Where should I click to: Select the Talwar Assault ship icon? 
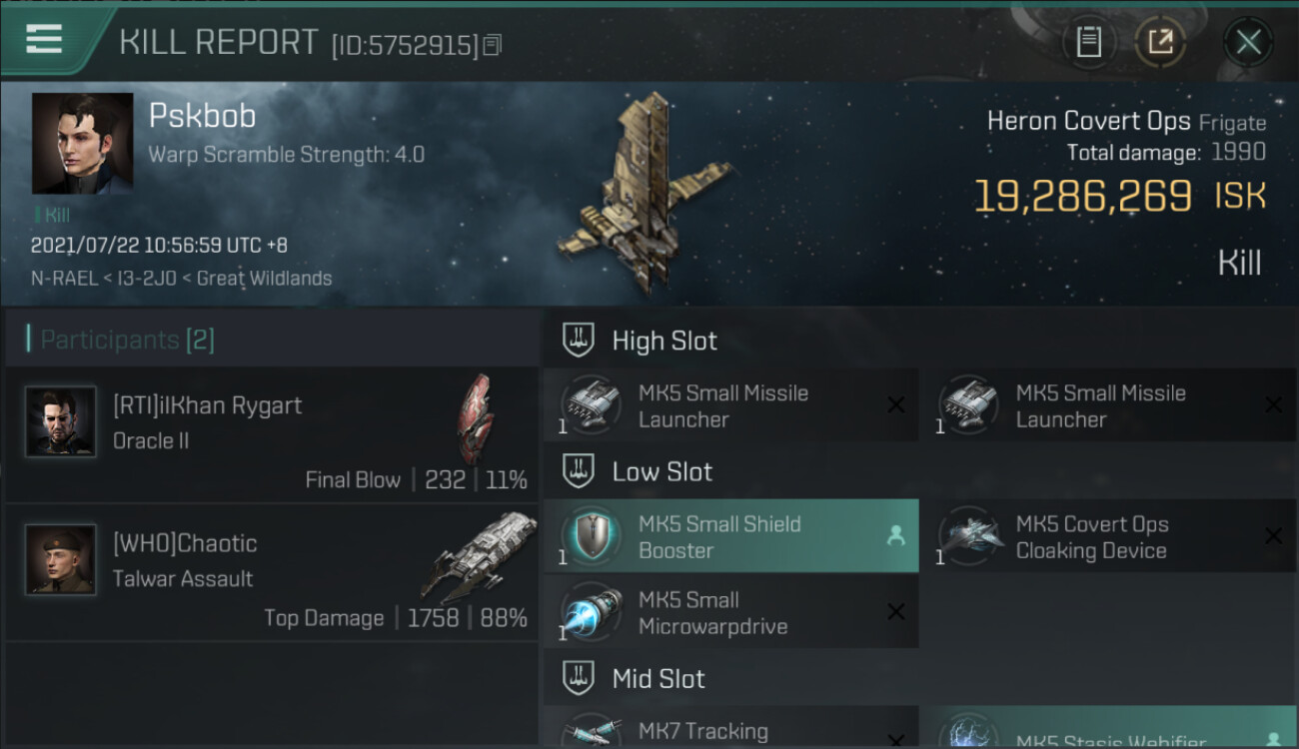tap(480, 557)
